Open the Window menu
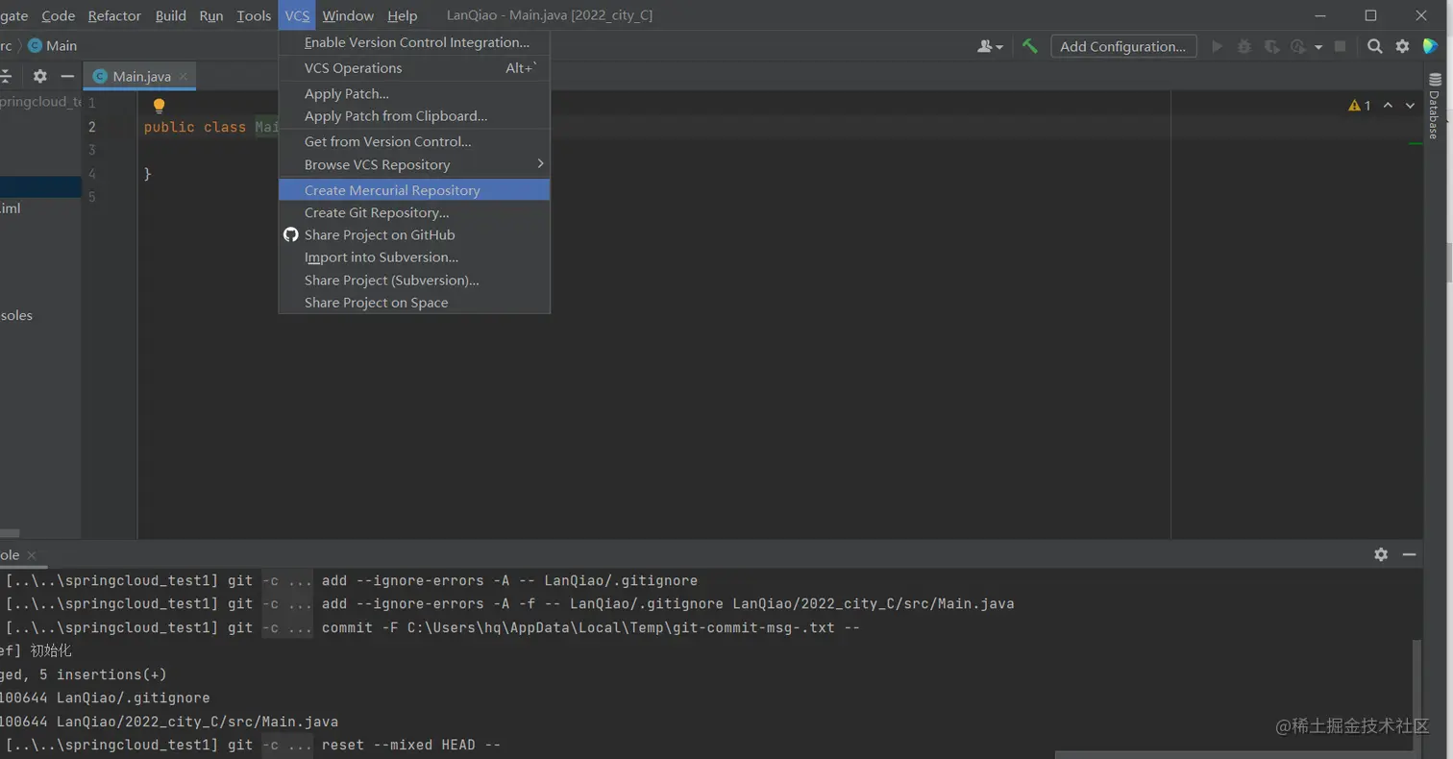This screenshot has height=759, width=1453. tap(348, 15)
